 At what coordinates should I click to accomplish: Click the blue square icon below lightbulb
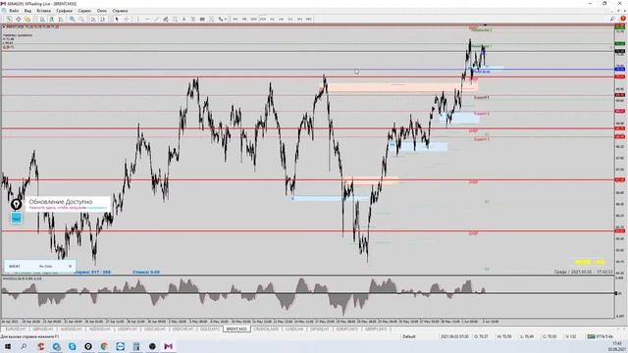[17, 218]
